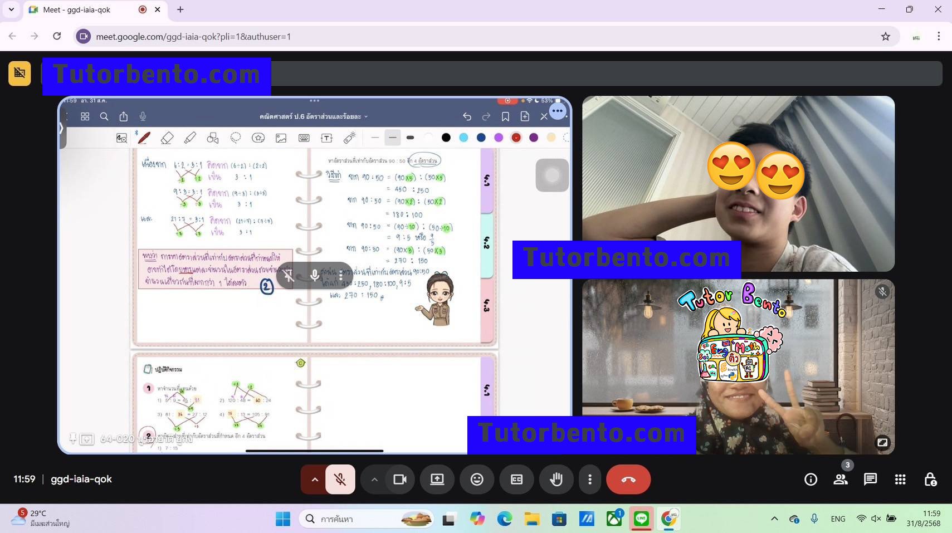The image size is (952, 533).
Task: Open Chrome three-dot menu
Action: click(939, 36)
